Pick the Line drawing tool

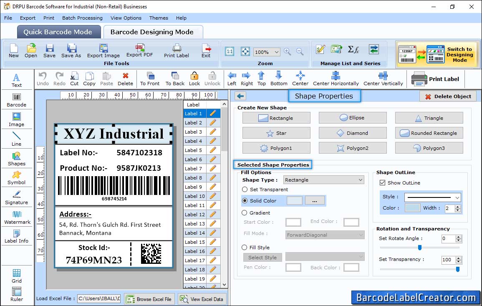point(17,139)
